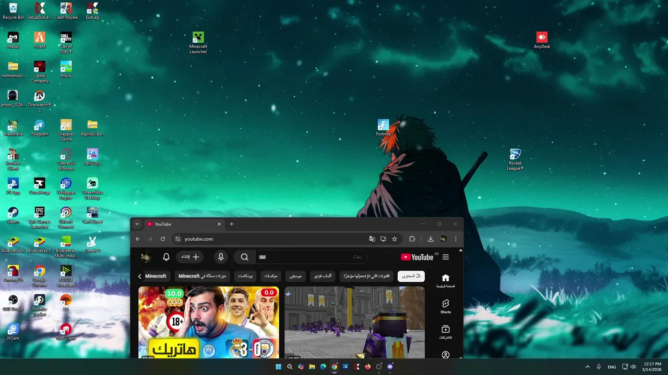This screenshot has height=375, width=668.
Task: Select the Rocket League desktop shortcut
Action: click(515, 159)
